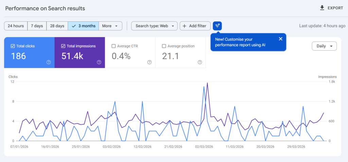Image resolution: width=348 pixels, height=162 pixels.
Task: Choose the 28 days date range
Action: (57, 26)
